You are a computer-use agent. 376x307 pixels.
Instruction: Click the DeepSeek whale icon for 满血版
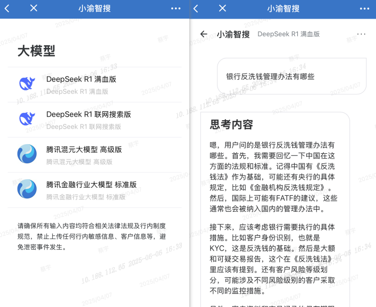coord(27,84)
